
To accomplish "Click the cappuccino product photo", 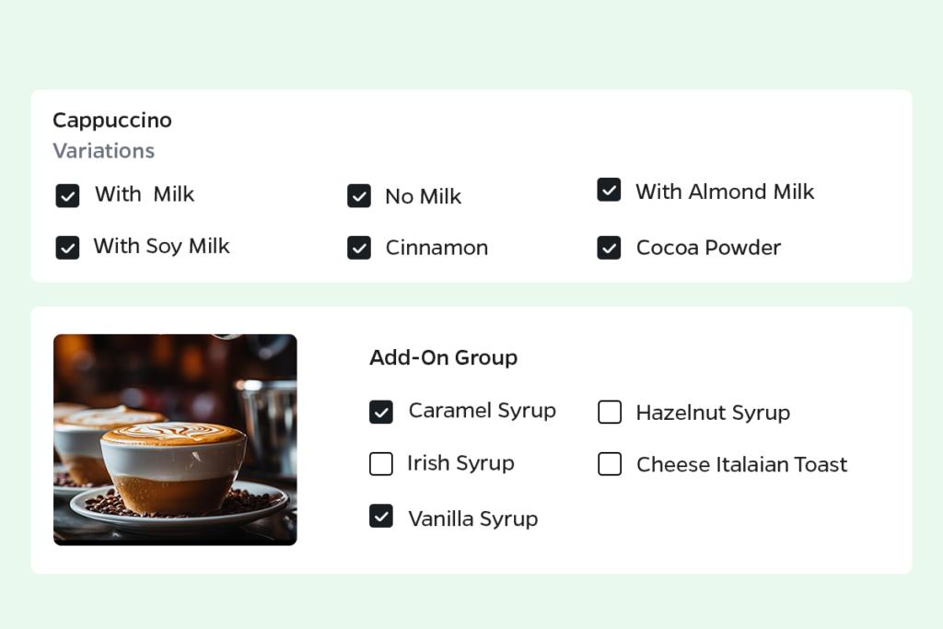I will pyautogui.click(x=175, y=439).
